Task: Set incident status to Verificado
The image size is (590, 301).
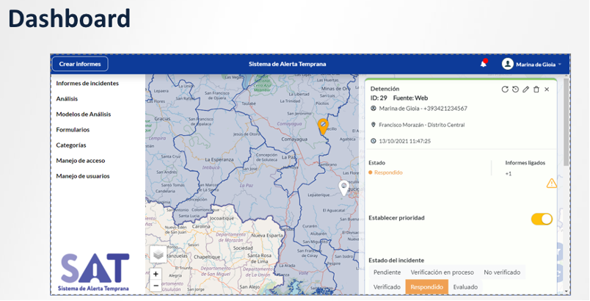Action: click(x=387, y=287)
